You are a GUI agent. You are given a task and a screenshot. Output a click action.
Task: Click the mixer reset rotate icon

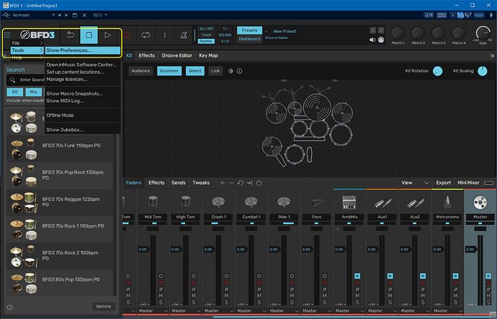point(241,183)
